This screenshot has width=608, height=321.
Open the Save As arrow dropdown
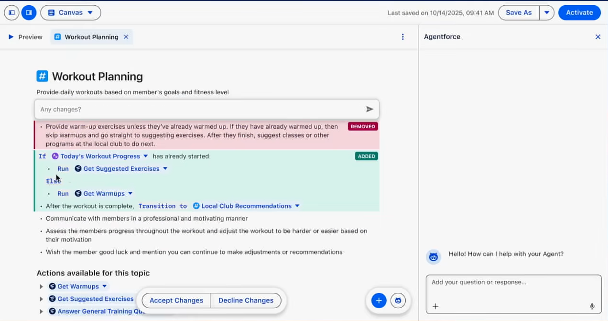pyautogui.click(x=547, y=13)
